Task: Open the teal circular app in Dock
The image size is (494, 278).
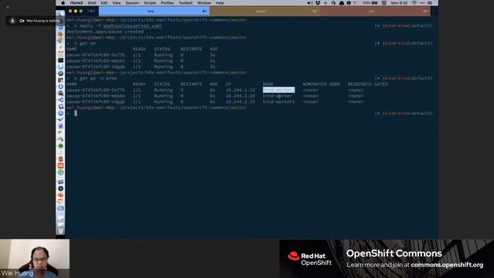Action: coord(60,172)
